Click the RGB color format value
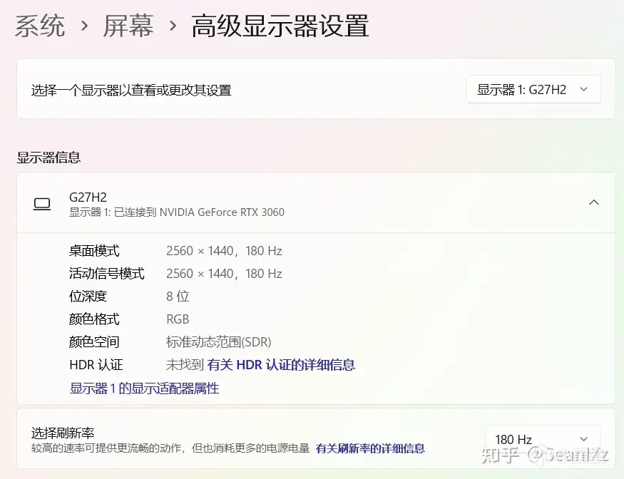624x479 pixels. point(178,319)
